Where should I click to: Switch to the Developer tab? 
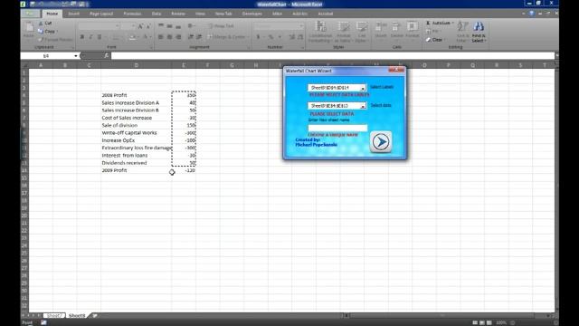tap(252, 14)
